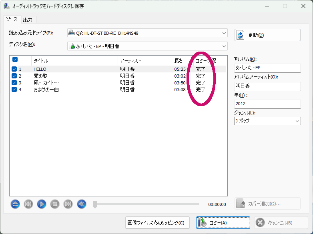Click the 03:50 length value
This screenshot has height=234, width=313.
click(x=180, y=83)
